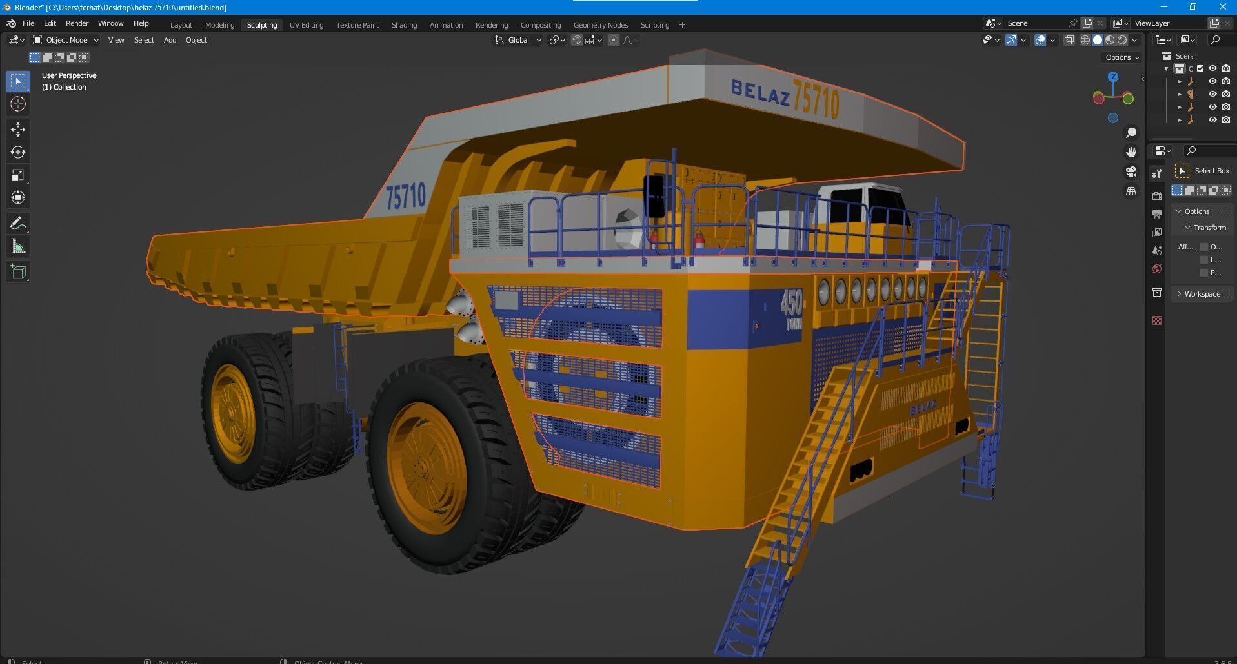Toggle show gizmo button
The height and width of the screenshot is (664, 1237).
point(1011,40)
